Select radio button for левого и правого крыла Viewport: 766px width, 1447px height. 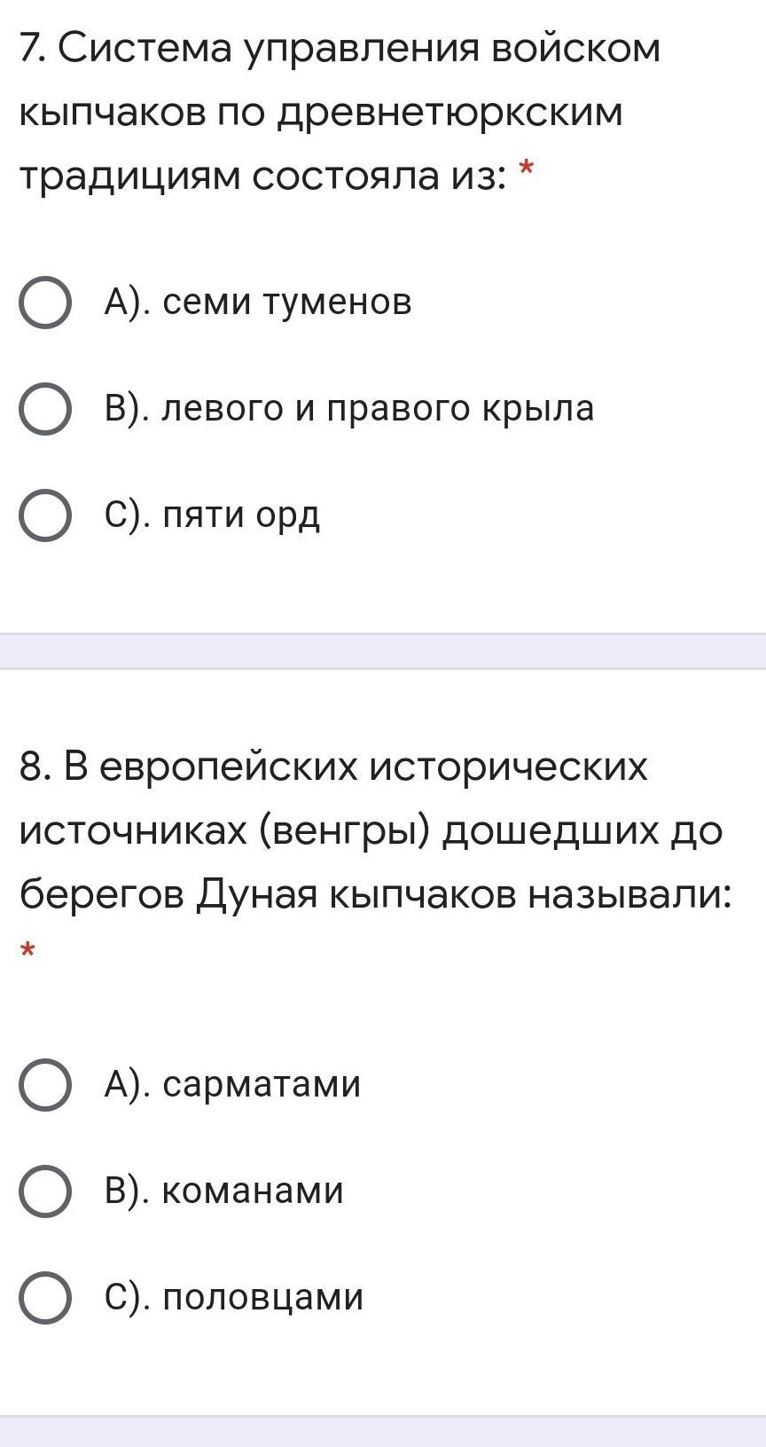click(x=45, y=409)
